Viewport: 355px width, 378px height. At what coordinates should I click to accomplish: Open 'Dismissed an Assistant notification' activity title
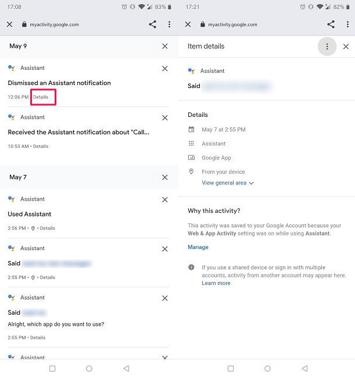[x=59, y=83]
